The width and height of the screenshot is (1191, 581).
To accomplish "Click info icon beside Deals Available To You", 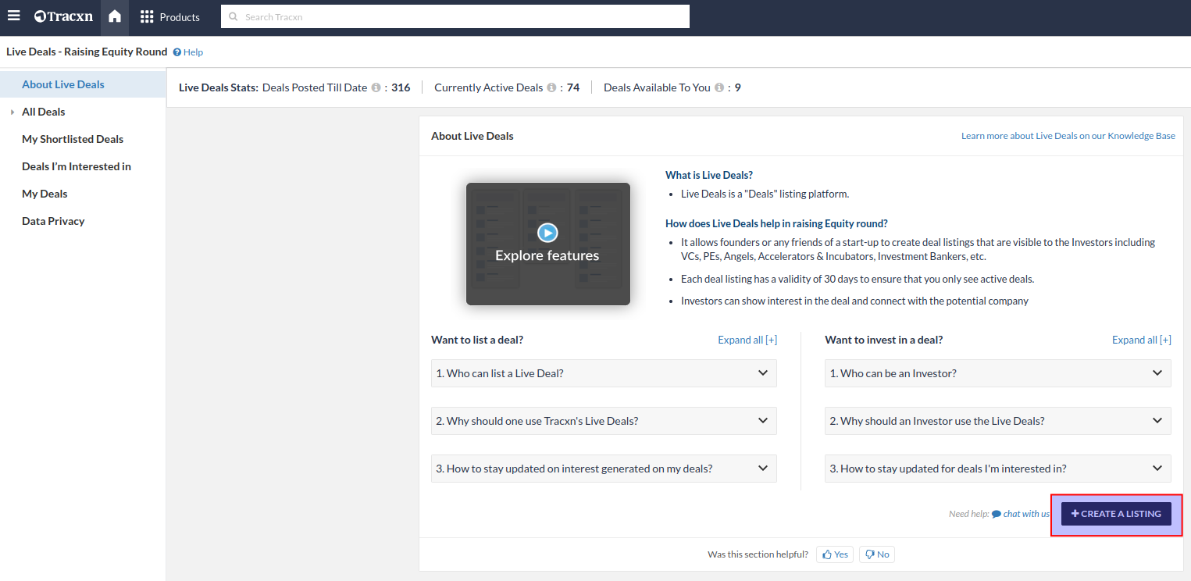I will click(x=719, y=88).
